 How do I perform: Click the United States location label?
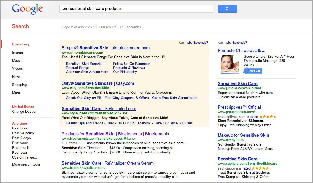23,107
